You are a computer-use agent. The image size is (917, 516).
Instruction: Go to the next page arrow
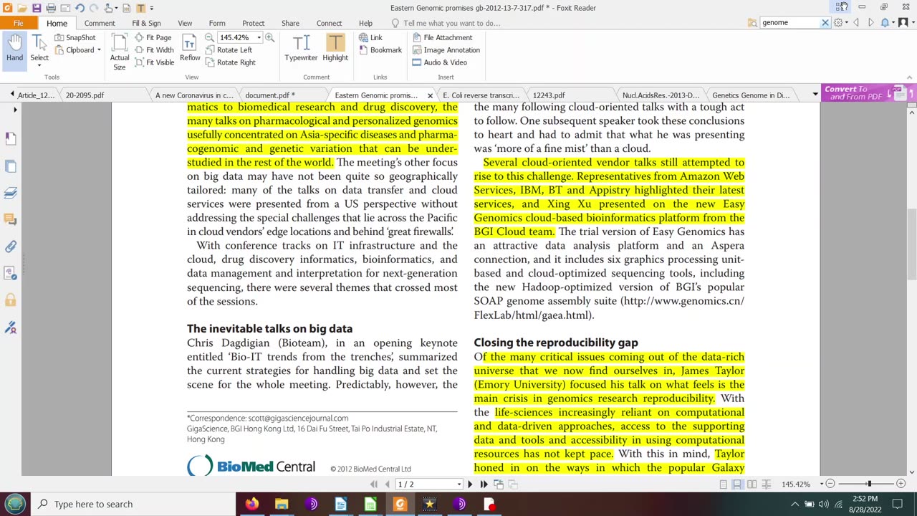470,484
